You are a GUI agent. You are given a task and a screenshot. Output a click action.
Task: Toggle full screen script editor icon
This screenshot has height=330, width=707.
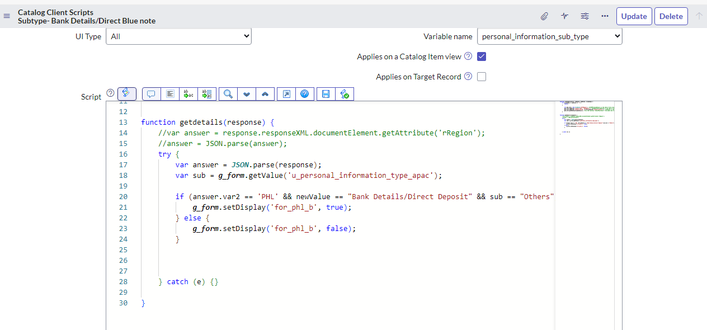[x=286, y=94]
